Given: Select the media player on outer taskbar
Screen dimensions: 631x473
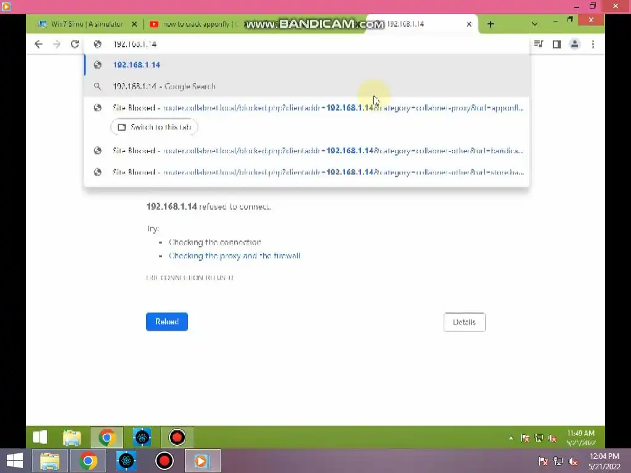Looking at the screenshot, I should click(x=202, y=461).
